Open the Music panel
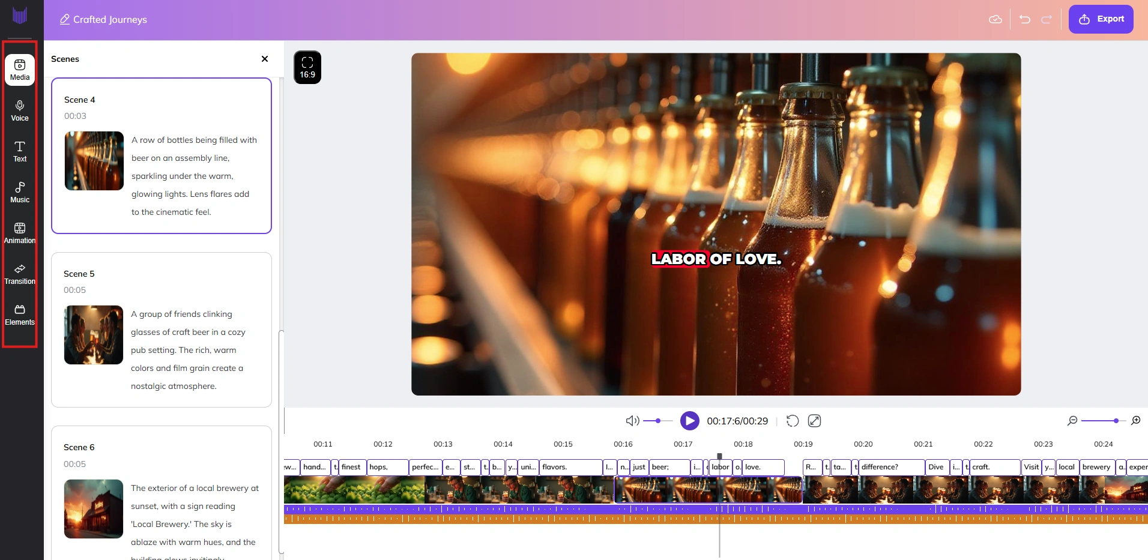 [20, 193]
